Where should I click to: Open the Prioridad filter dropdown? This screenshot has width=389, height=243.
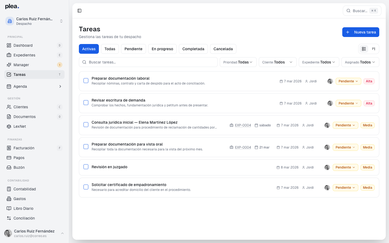point(238,62)
